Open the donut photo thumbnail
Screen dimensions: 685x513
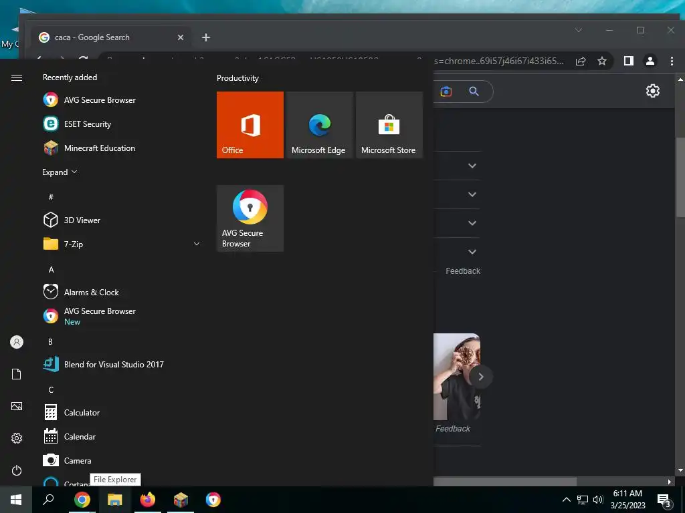[456, 377]
